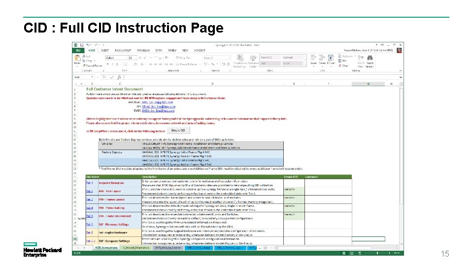Toggle Underline formatting
Viewport: 473px width, 266px height.
117,64
